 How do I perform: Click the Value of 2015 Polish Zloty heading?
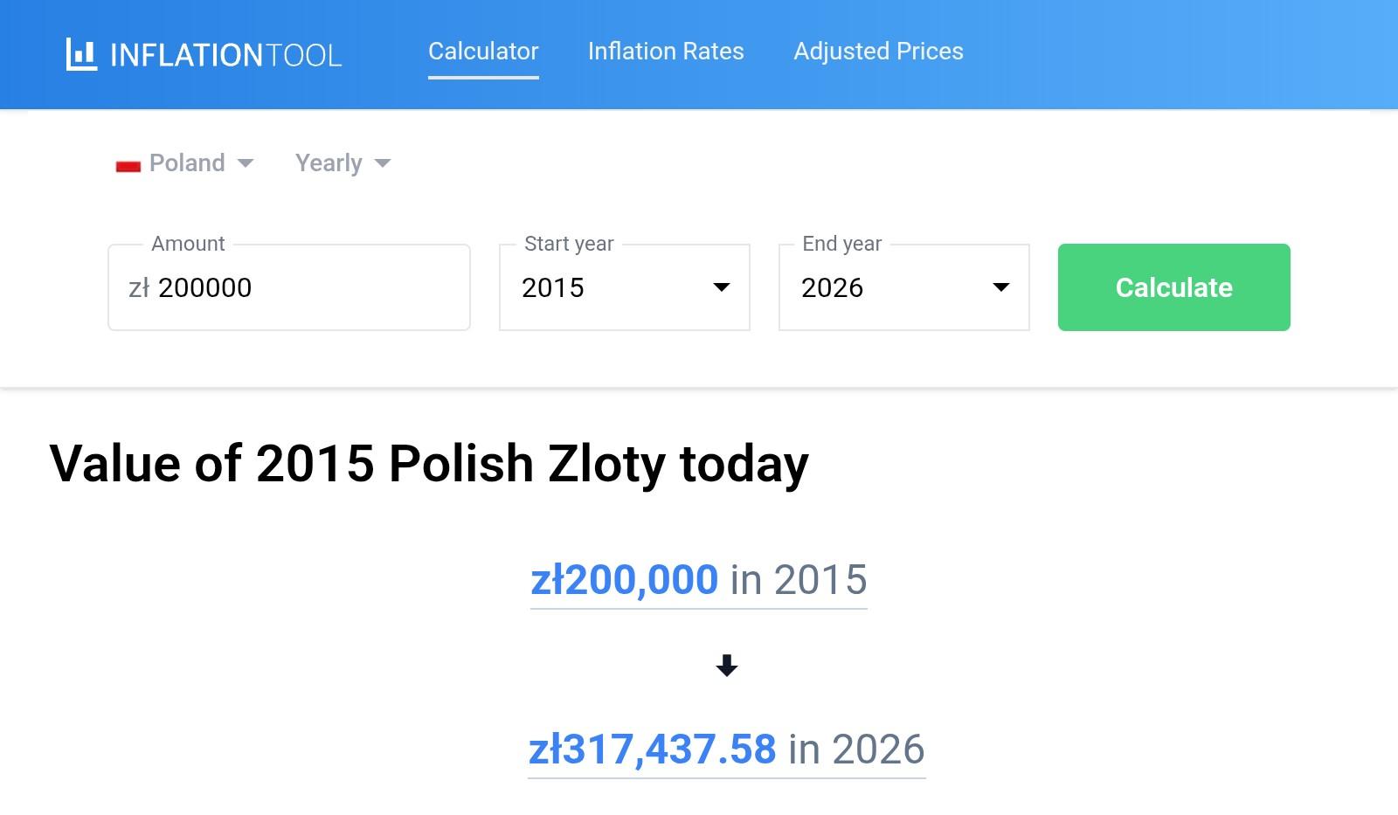tap(428, 463)
